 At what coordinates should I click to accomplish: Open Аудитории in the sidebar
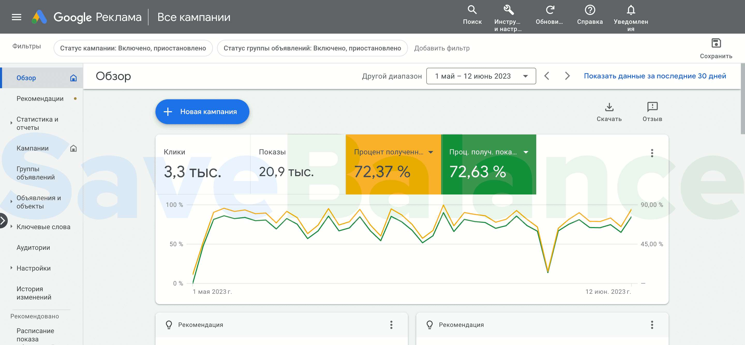(x=33, y=248)
